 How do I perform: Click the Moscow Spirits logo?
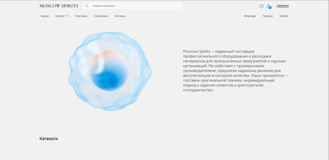pyautogui.click(x=59, y=6)
